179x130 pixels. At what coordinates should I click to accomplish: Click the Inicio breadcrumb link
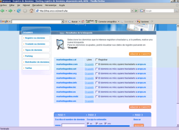(62, 33)
